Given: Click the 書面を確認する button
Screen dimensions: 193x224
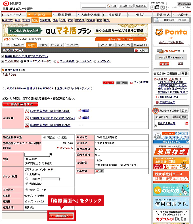Looking at the screenshot, I should (20, 104).
